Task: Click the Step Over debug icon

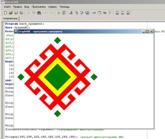Action: [x=82, y=13]
